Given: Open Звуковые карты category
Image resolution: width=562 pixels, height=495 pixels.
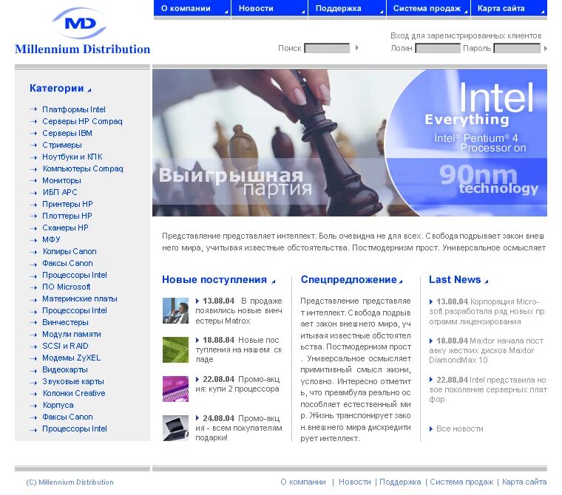Looking at the screenshot, I should coord(73,381).
